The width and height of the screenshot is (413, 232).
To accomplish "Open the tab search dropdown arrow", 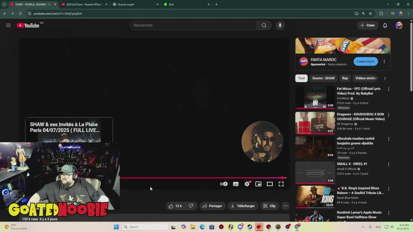I will 4,4.
